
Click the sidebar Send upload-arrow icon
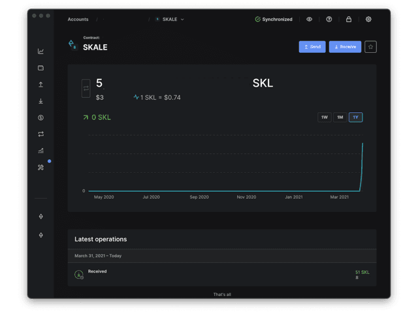[x=41, y=85]
